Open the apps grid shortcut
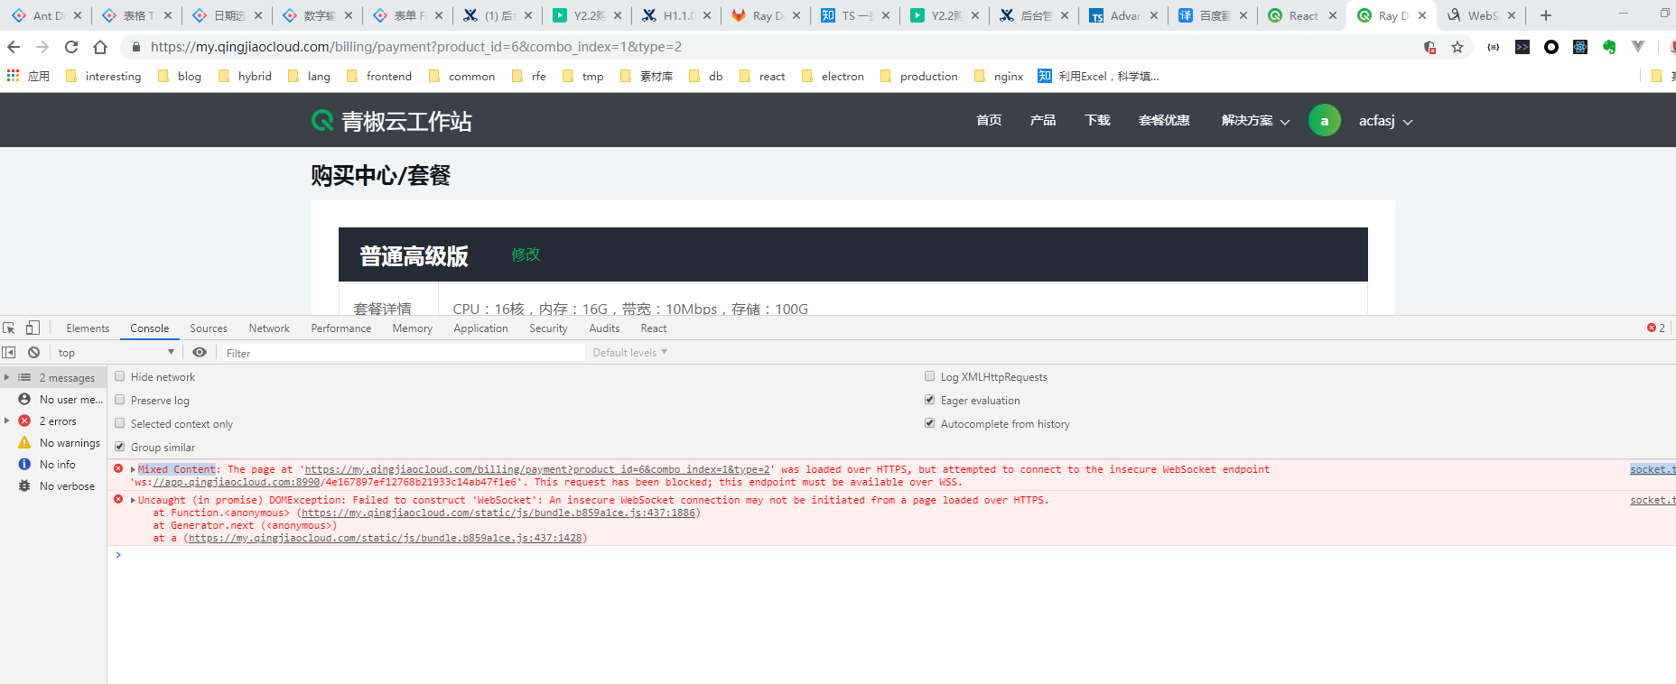 click(x=13, y=76)
